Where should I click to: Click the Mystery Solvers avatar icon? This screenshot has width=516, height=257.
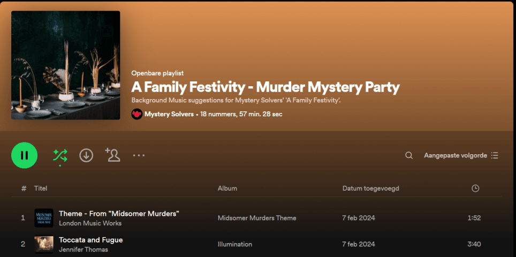tap(137, 114)
